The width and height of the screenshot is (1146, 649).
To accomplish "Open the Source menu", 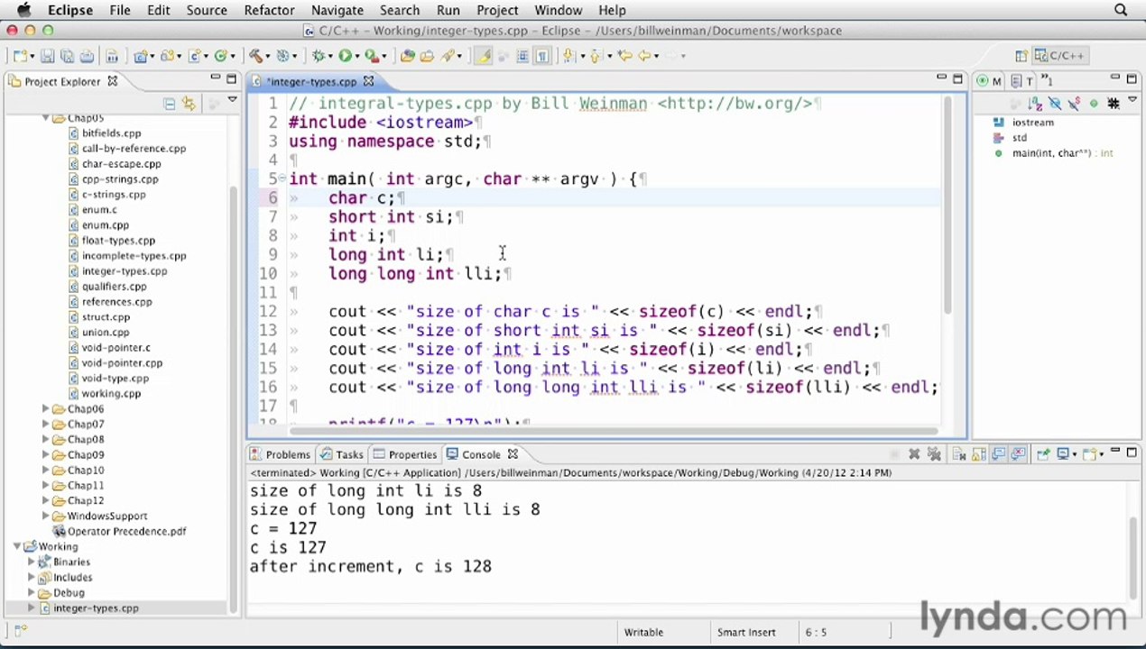I will [207, 10].
